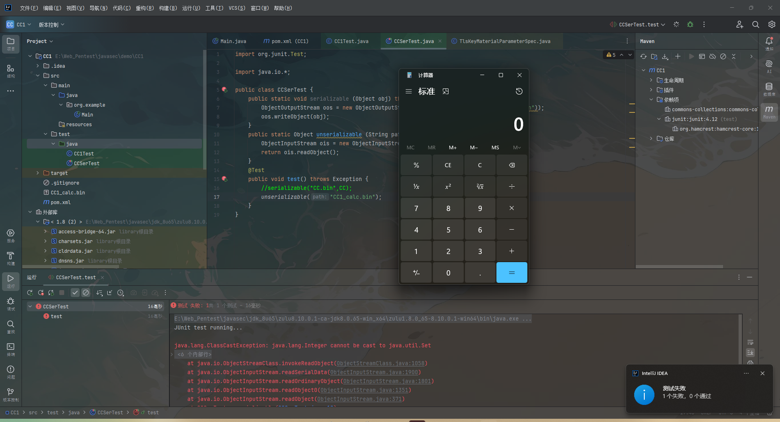This screenshot has height=422, width=780.
Task: Open Terminal tool window
Action: click(11, 349)
